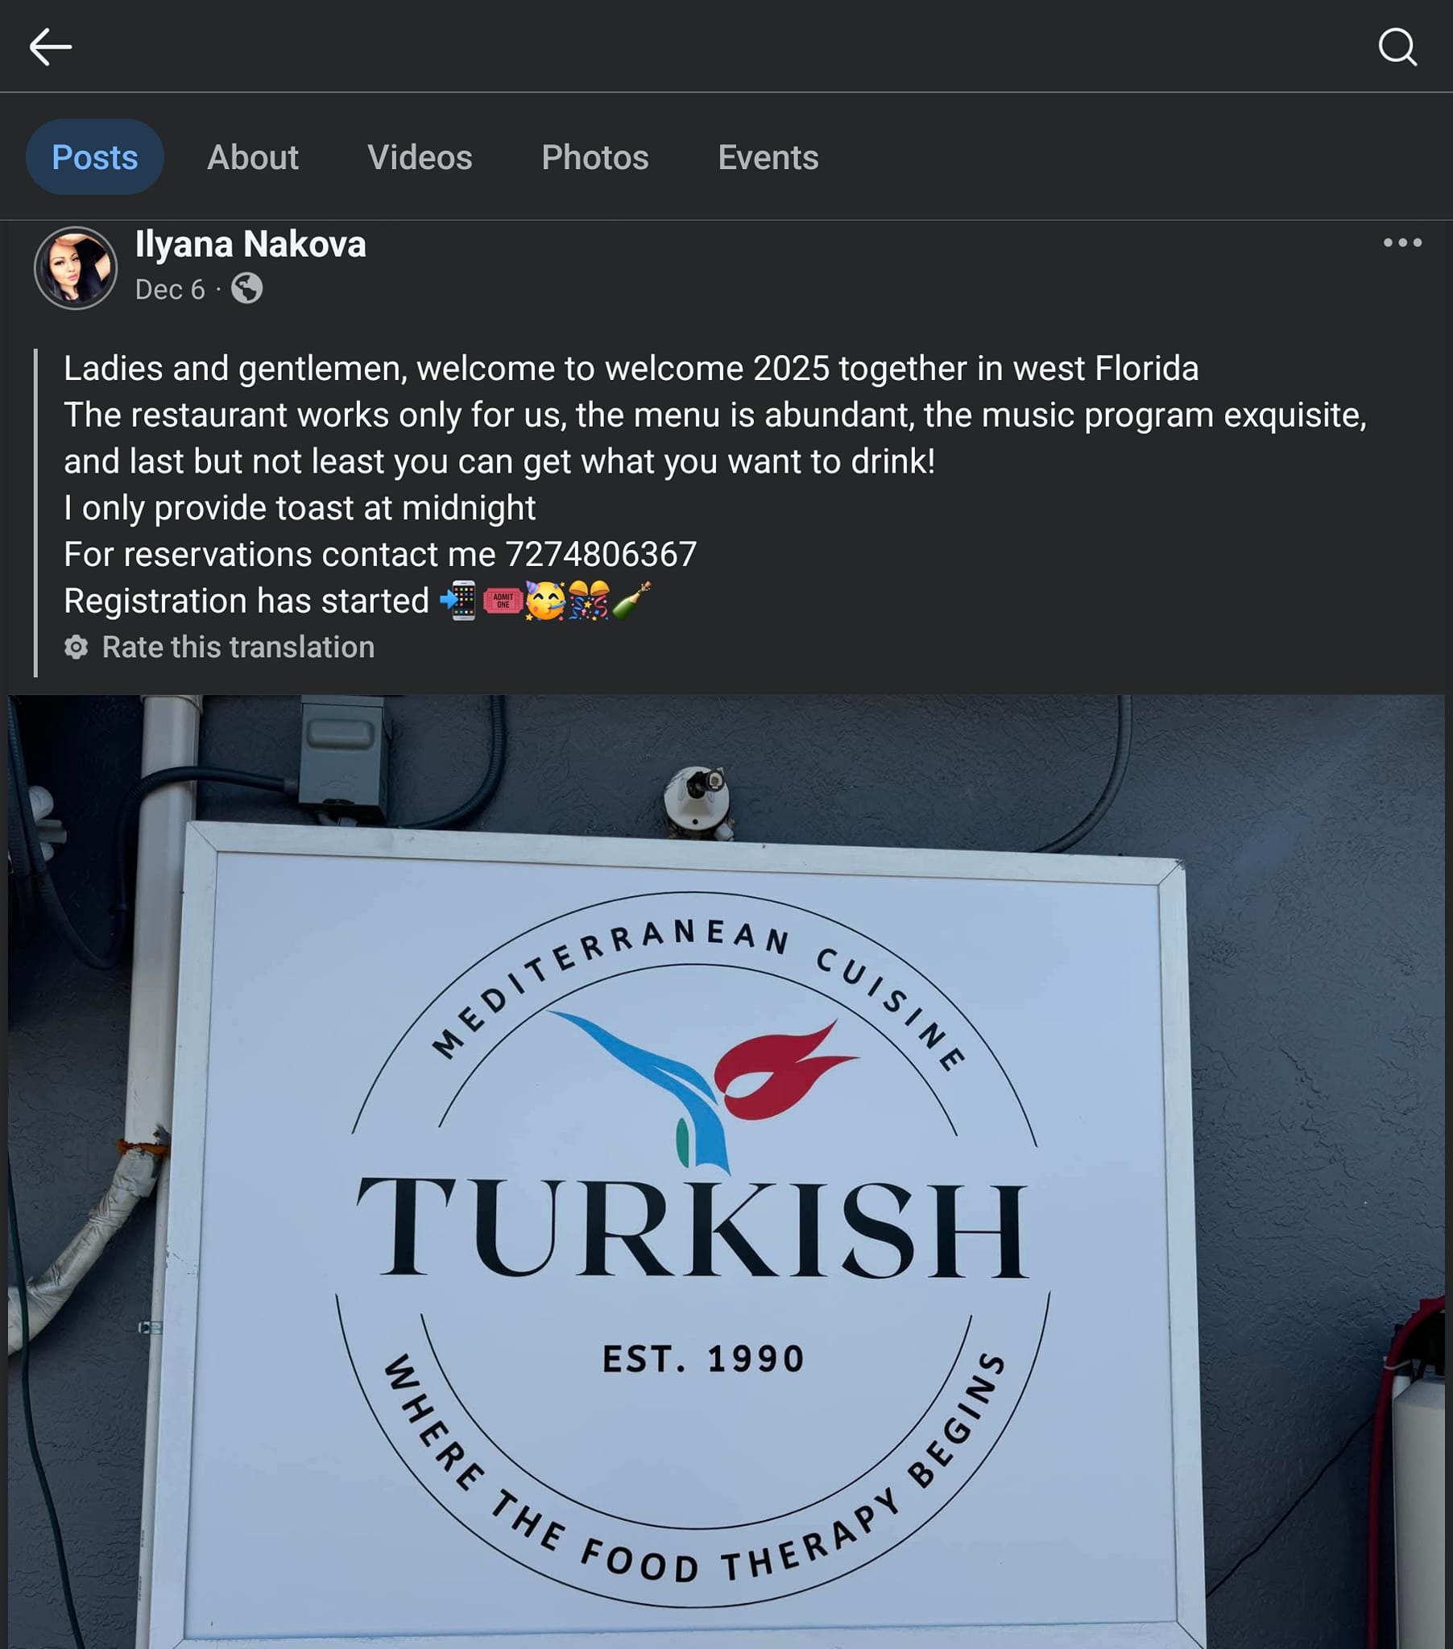Click the Admit One ticket emoji

tap(502, 600)
